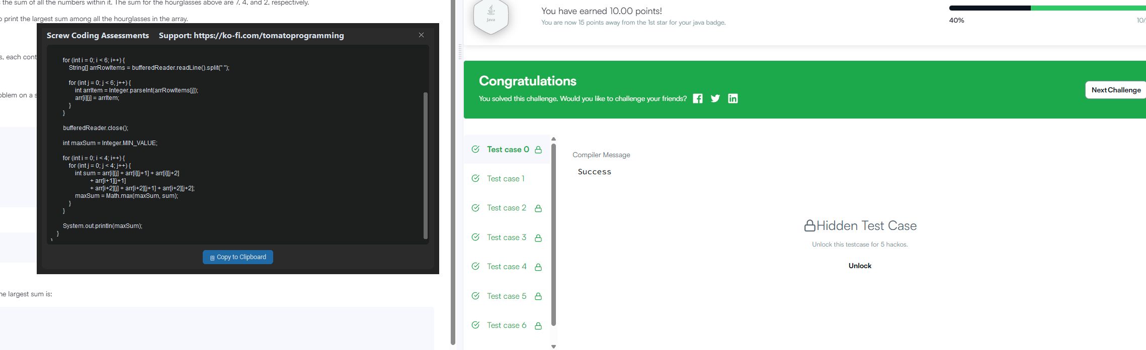This screenshot has height=350, width=1146.
Task: Click the Hidden Test Case lock icon
Action: (x=809, y=226)
